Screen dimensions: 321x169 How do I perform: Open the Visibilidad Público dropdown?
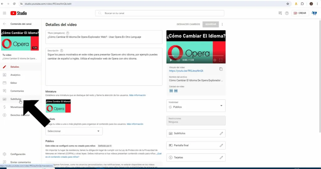(x=196, y=106)
